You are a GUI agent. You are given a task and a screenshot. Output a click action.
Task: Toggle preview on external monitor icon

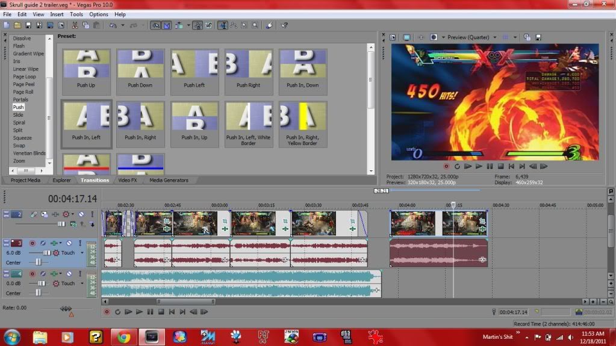click(406, 37)
